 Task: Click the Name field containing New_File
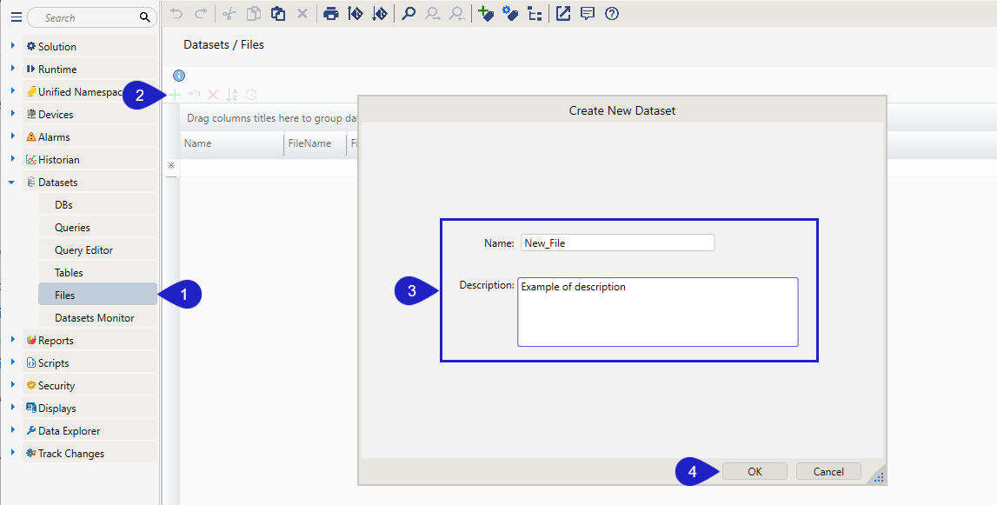pos(617,243)
